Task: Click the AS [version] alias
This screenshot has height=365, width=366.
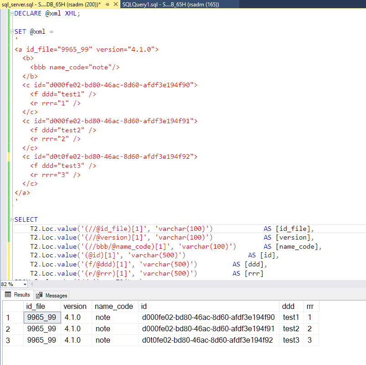Action: pos(289,238)
